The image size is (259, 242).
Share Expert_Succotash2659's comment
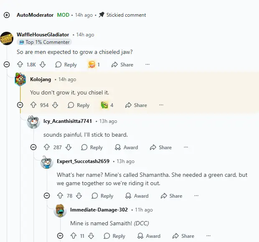pos(171,196)
